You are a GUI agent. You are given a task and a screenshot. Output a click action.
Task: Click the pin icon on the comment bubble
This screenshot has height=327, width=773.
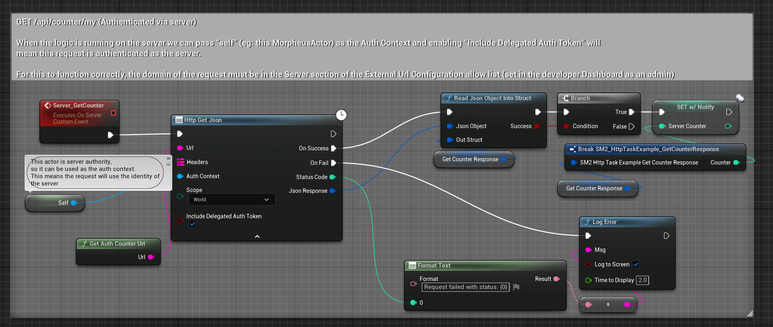pyautogui.click(x=168, y=159)
